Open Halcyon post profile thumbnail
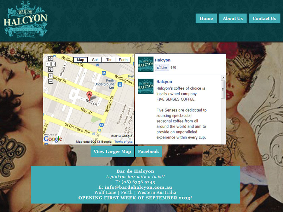This screenshot has width=283, height=212. (x=146, y=86)
